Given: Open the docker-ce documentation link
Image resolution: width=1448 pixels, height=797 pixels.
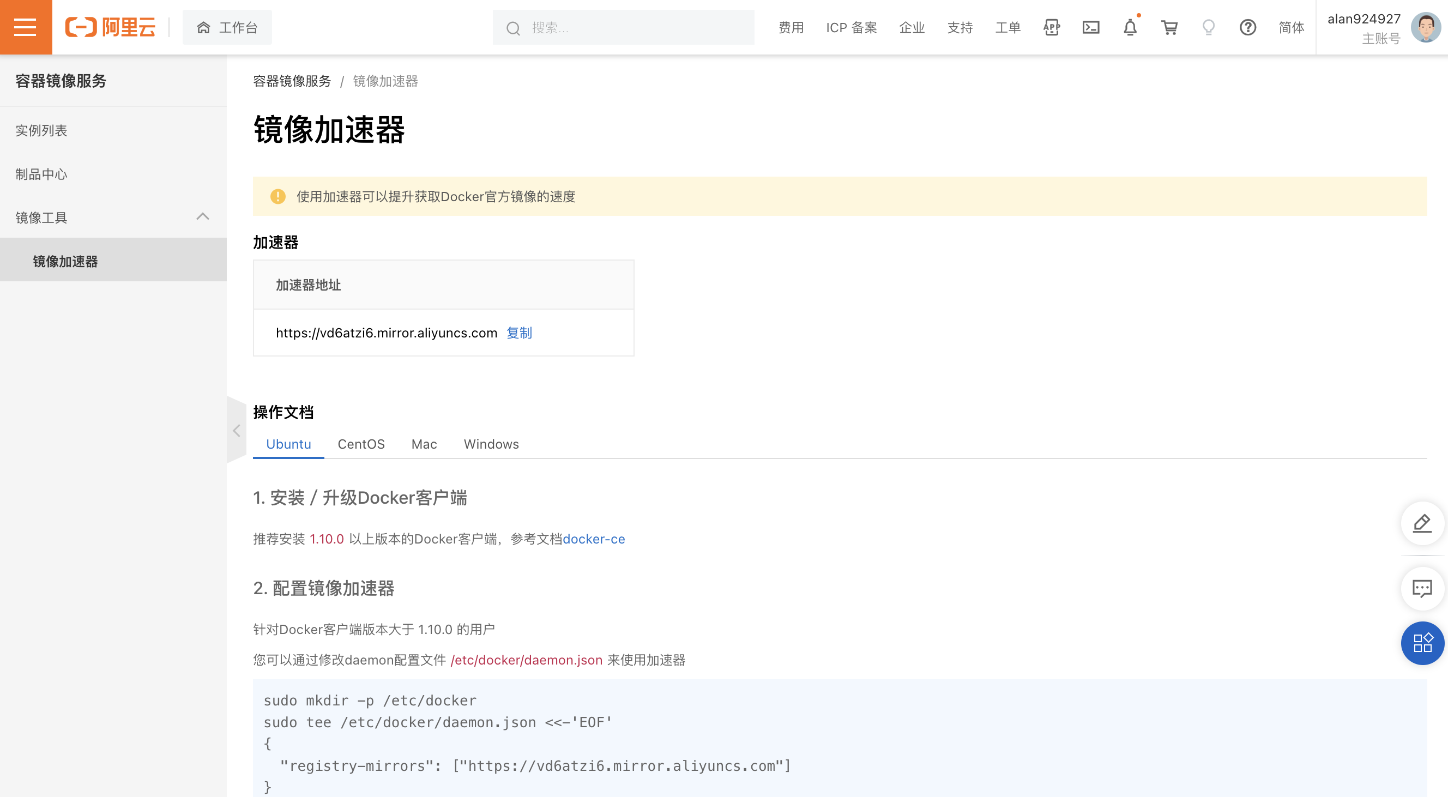Looking at the screenshot, I should pyautogui.click(x=594, y=539).
